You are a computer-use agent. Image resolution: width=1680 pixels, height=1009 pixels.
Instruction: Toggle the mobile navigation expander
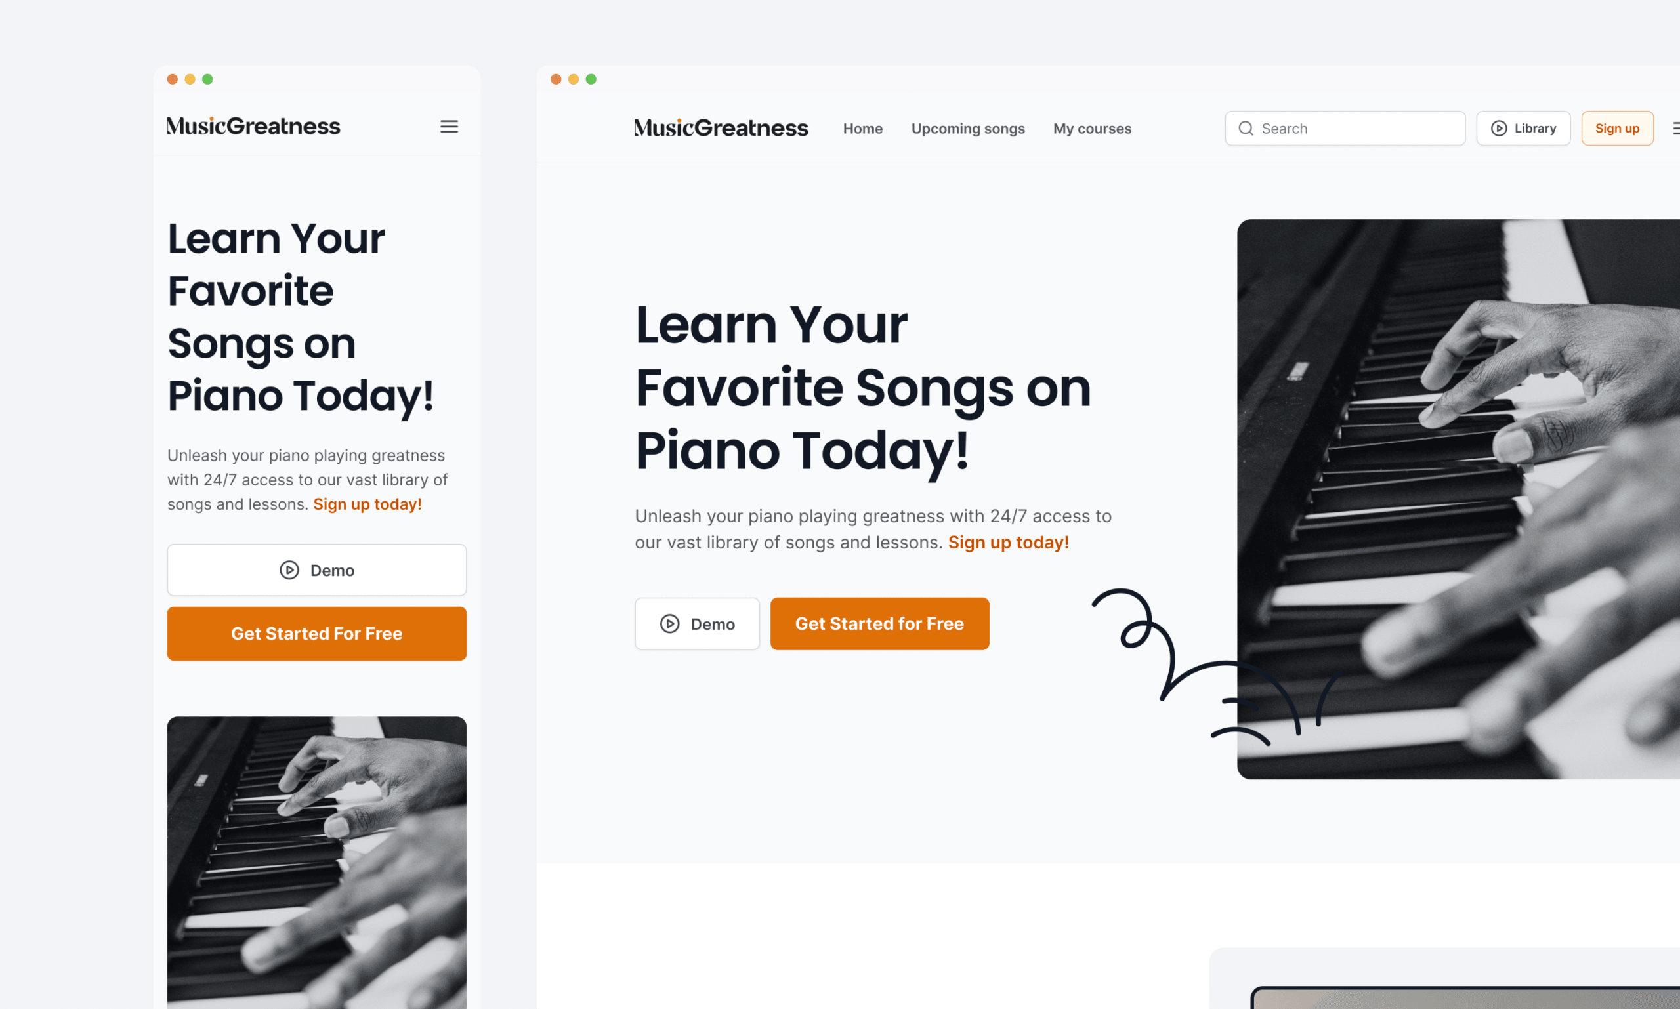pyautogui.click(x=449, y=126)
